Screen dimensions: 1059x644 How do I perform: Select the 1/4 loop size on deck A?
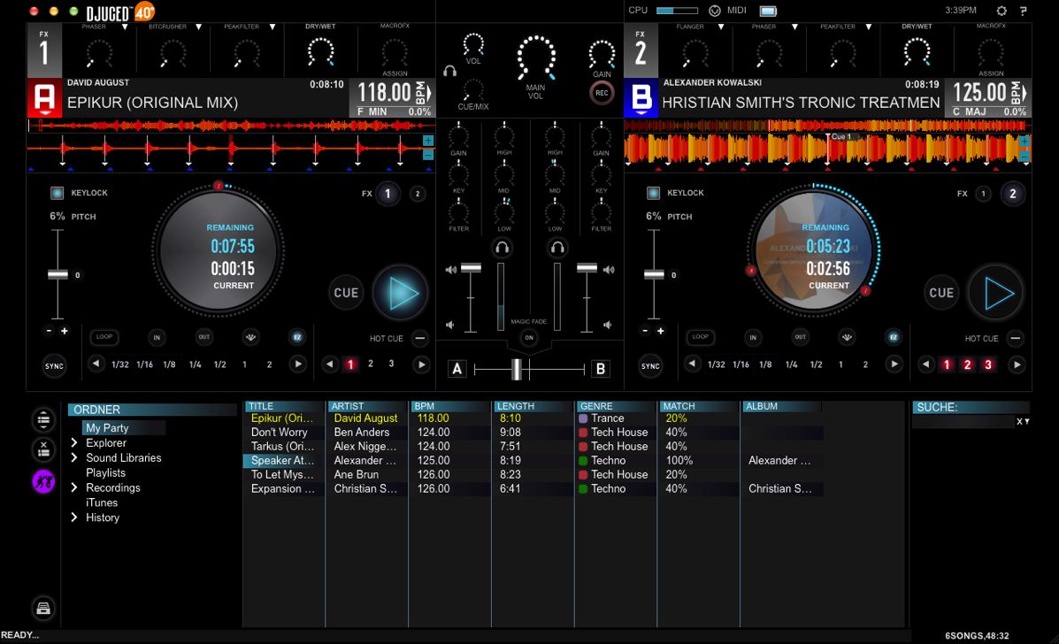(195, 364)
